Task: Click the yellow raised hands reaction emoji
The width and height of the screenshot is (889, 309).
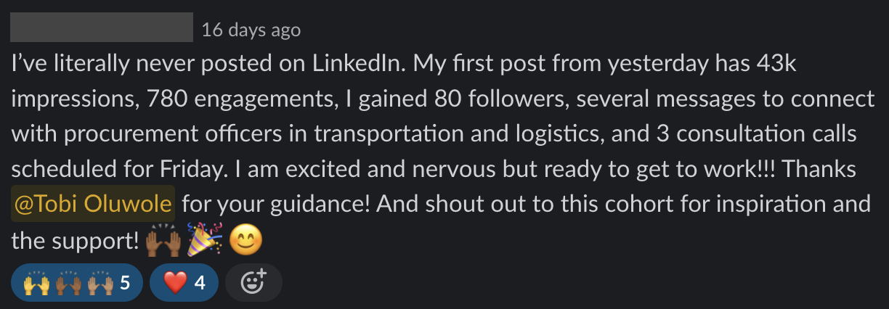Action: tap(35, 281)
